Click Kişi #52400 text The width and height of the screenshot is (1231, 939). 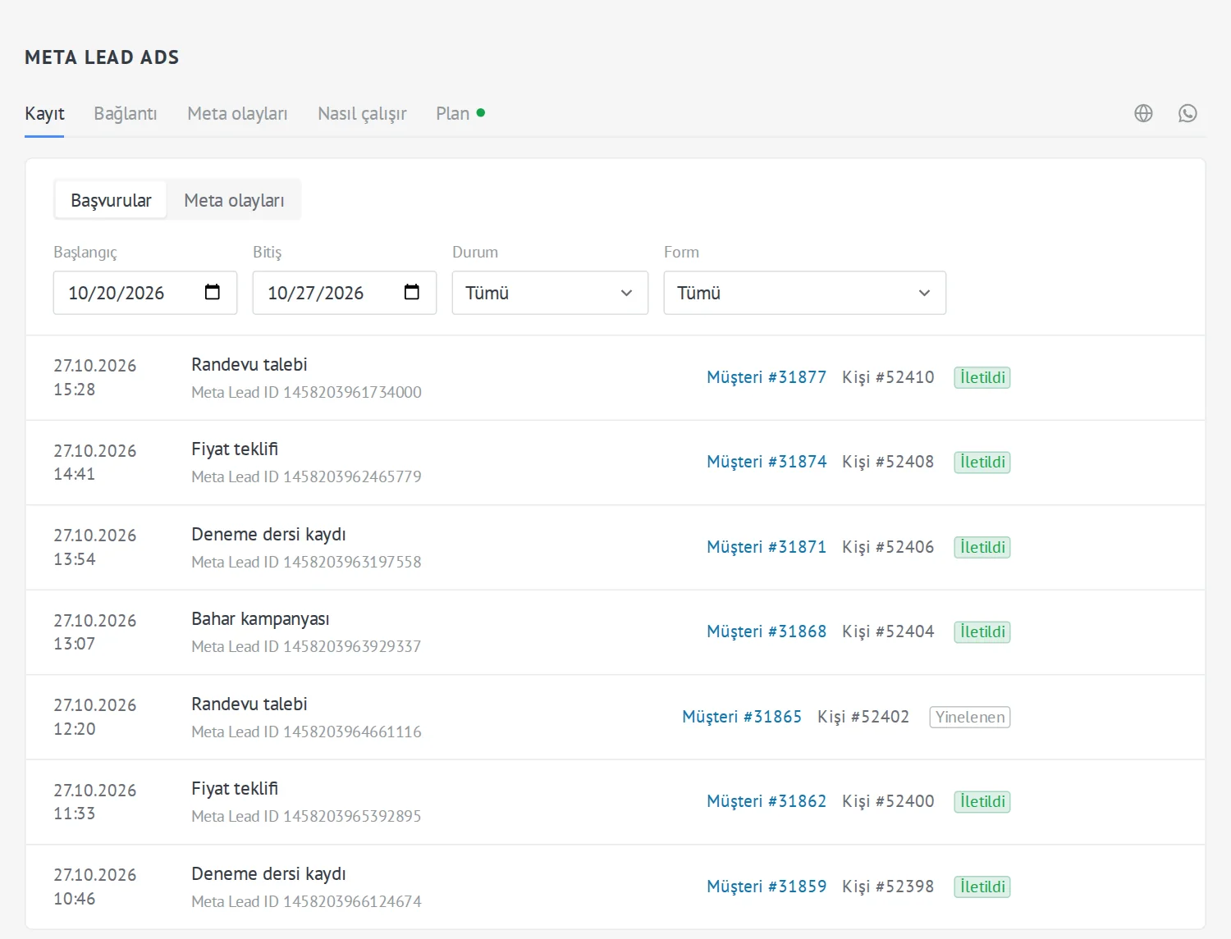click(888, 801)
